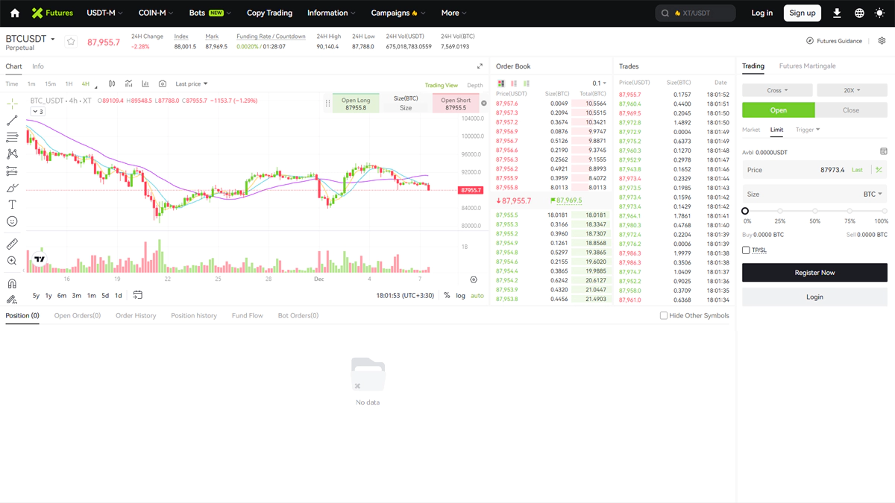
Task: Check Hide Other Symbols
Action: [664, 316]
